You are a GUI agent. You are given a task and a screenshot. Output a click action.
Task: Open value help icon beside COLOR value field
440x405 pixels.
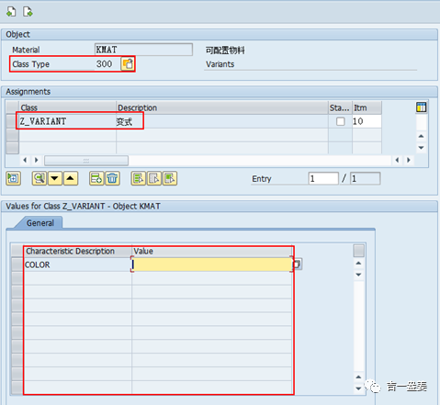coord(298,264)
